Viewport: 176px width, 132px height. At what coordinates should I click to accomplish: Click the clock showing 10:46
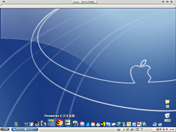pyautogui.click(x=172, y=130)
